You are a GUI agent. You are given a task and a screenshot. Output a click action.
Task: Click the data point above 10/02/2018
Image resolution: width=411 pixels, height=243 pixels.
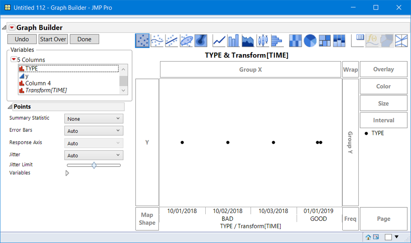(x=228, y=142)
